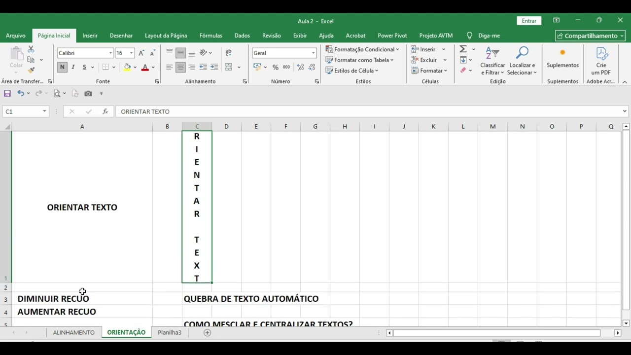This screenshot has height=355, width=631.
Task: Click the Fill down icon in Edição
Action: click(x=463, y=60)
